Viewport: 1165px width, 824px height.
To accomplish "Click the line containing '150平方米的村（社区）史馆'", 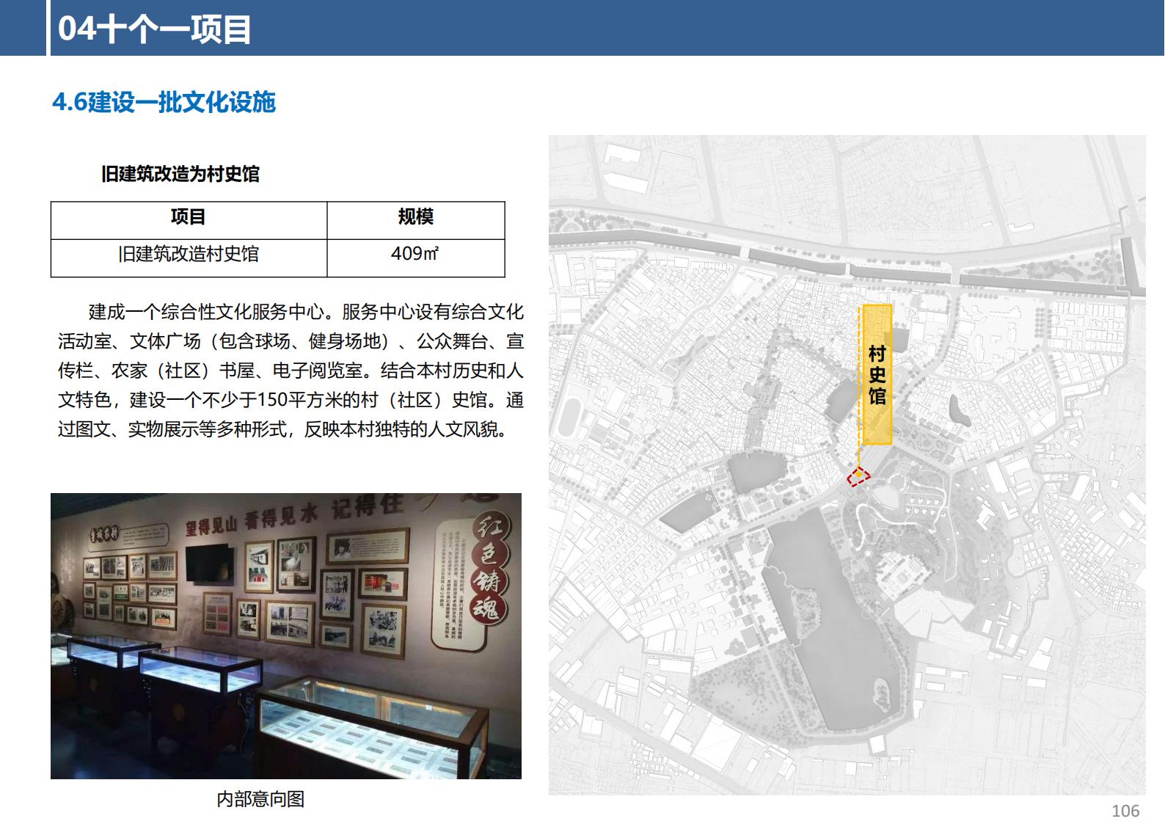I will (x=291, y=400).
